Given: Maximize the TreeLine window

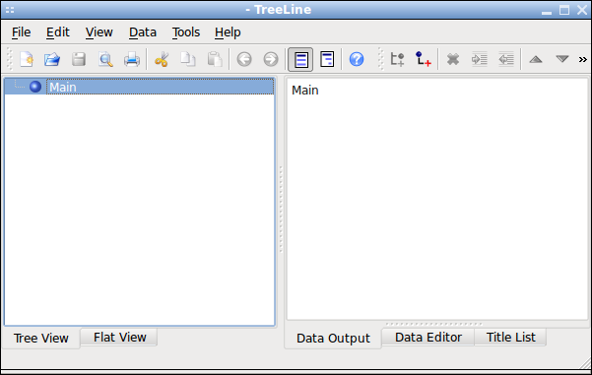Looking at the screenshot, I should 564,10.
